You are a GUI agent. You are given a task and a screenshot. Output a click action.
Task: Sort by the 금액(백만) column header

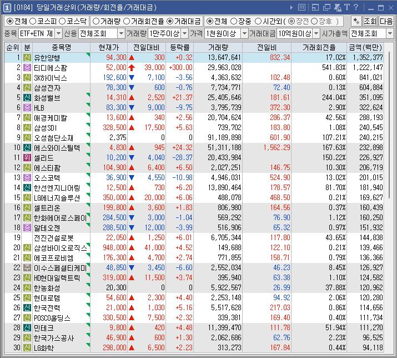[x=365, y=47]
